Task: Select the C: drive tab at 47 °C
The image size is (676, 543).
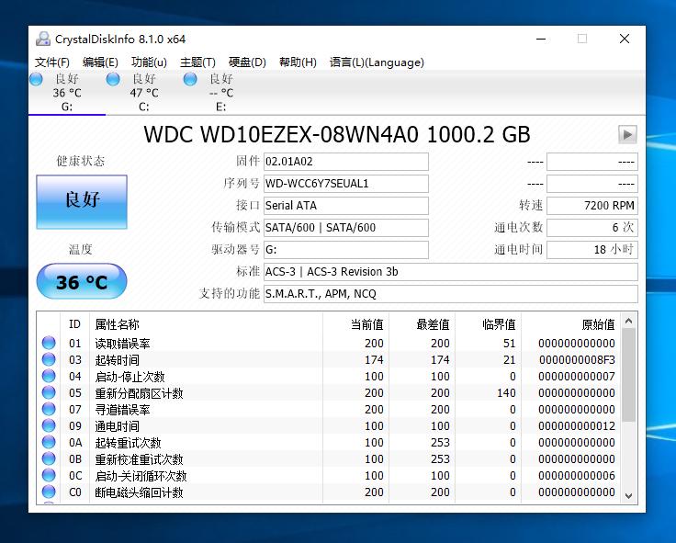Action: (144, 92)
